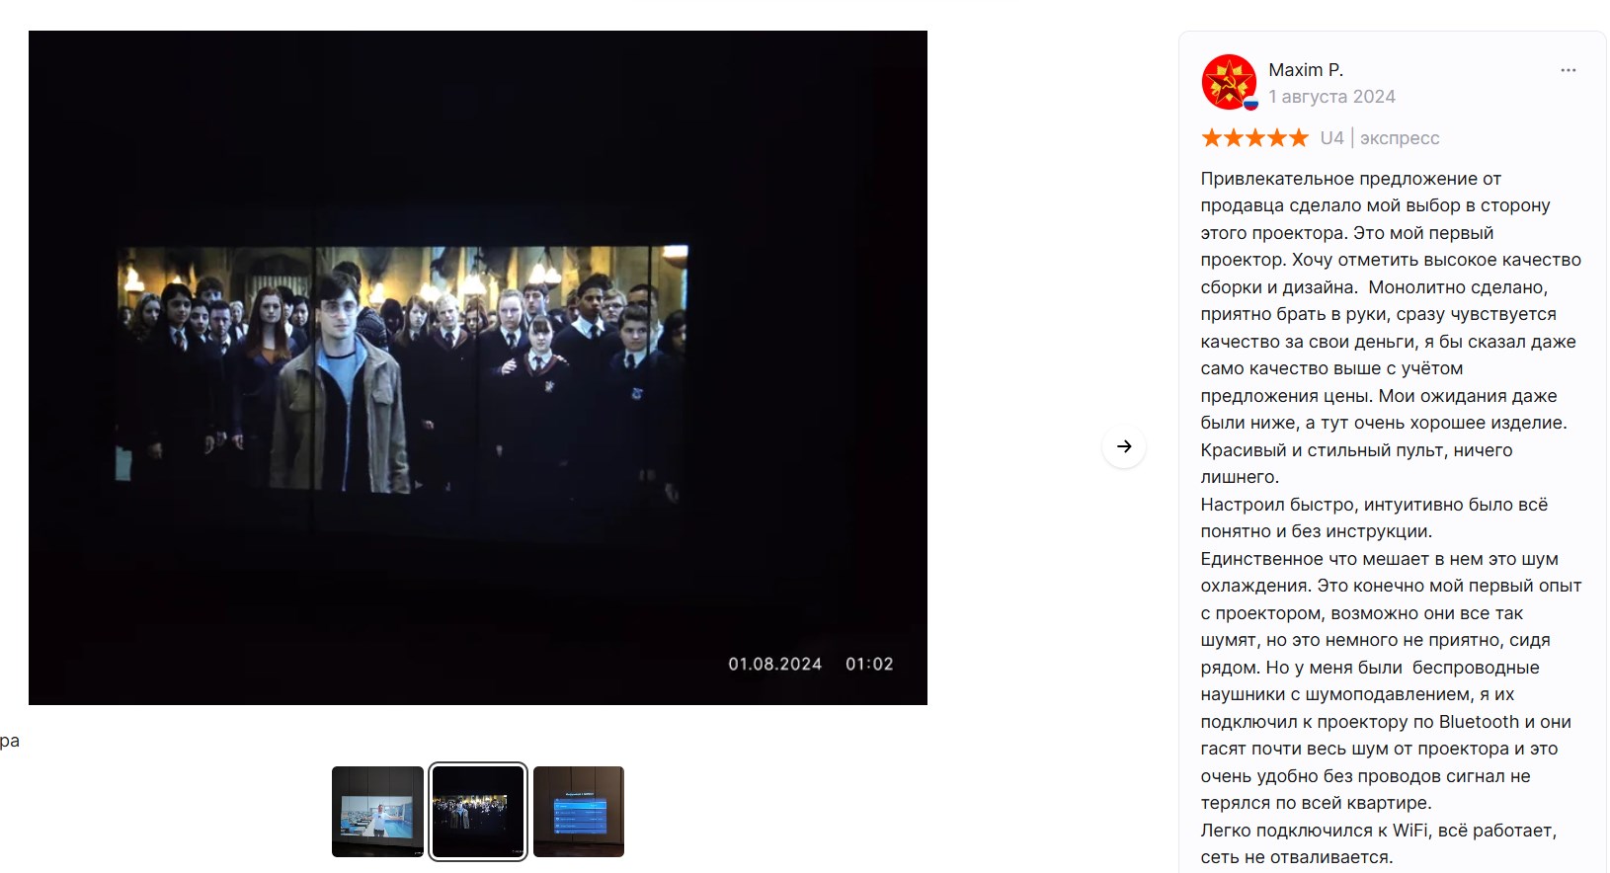
Task: Select the first thumbnail with pool scene
Action: [x=377, y=812]
